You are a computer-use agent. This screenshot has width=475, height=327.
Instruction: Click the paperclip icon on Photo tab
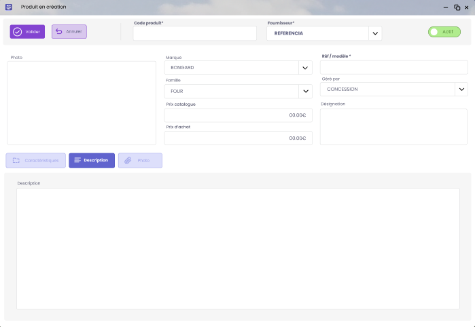128,160
